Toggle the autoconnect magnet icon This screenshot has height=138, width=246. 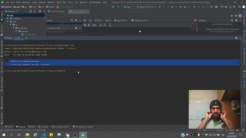(x=89, y=25)
